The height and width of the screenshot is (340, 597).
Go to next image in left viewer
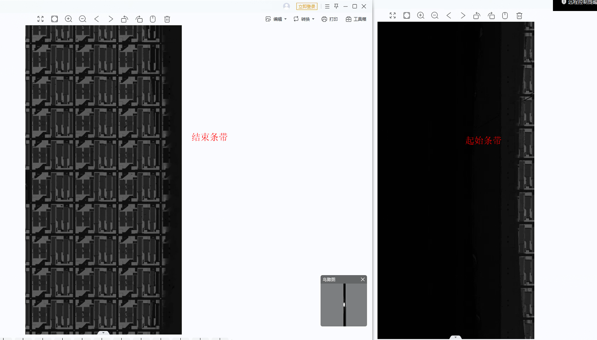coord(111,19)
